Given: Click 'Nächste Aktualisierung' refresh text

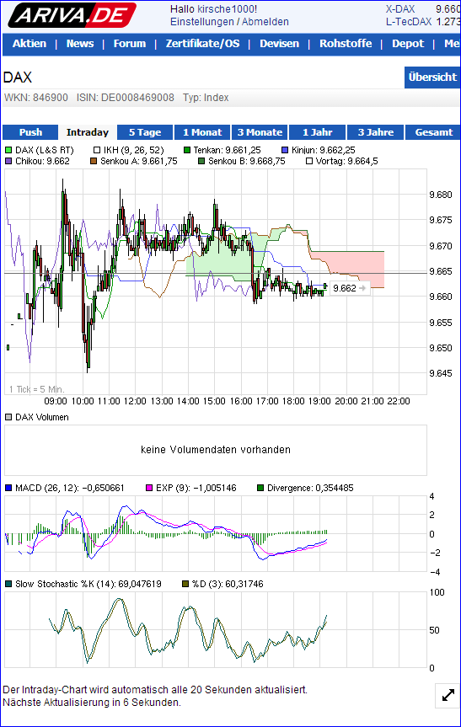Looking at the screenshot, I should click(92, 703).
